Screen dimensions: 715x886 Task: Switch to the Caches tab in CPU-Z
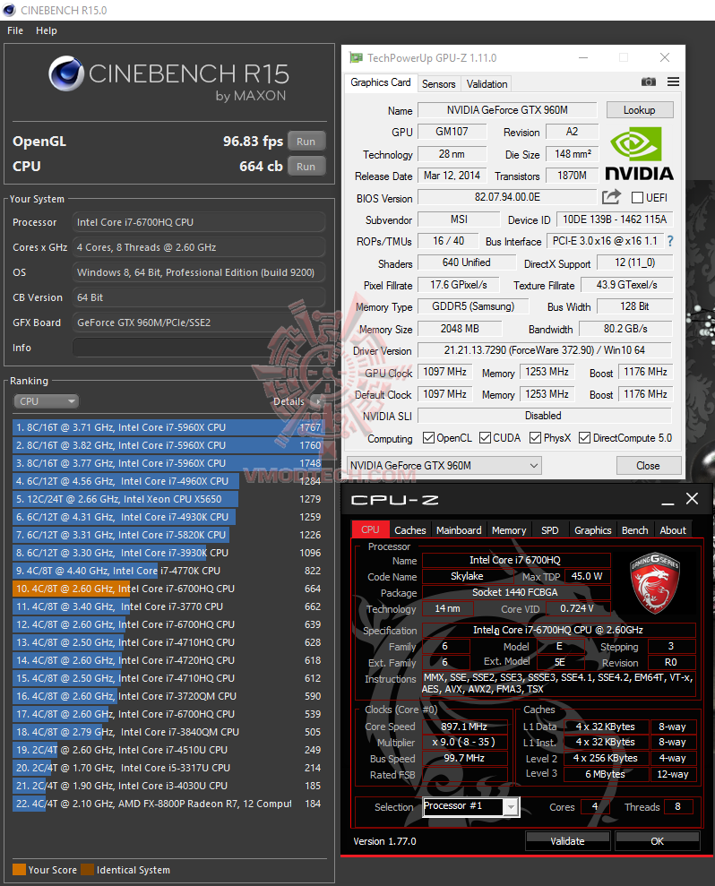pyautogui.click(x=409, y=530)
